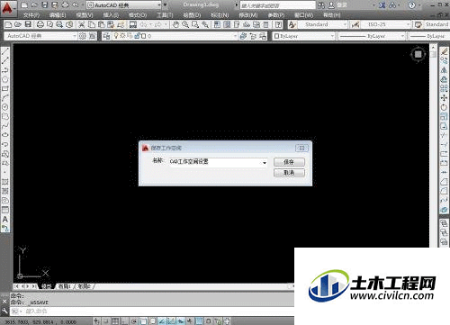Open the ISO-25 dimension style dropdown
This screenshot has height=325, width=450.
click(386, 24)
